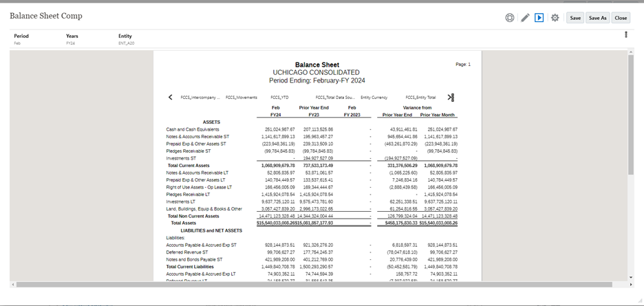
Task: Click 'Accounts Payable & Accrued Exp LT' label
Action: point(201,274)
